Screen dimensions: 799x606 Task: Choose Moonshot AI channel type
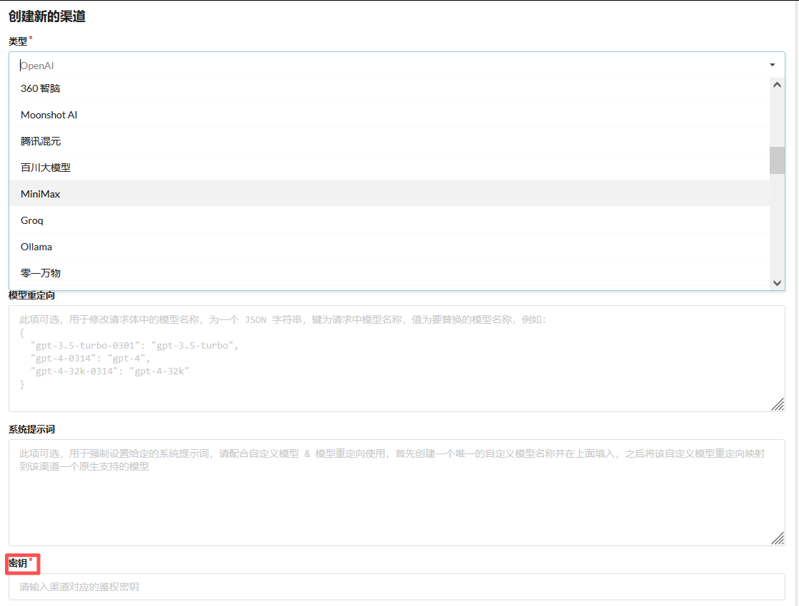tap(390, 115)
